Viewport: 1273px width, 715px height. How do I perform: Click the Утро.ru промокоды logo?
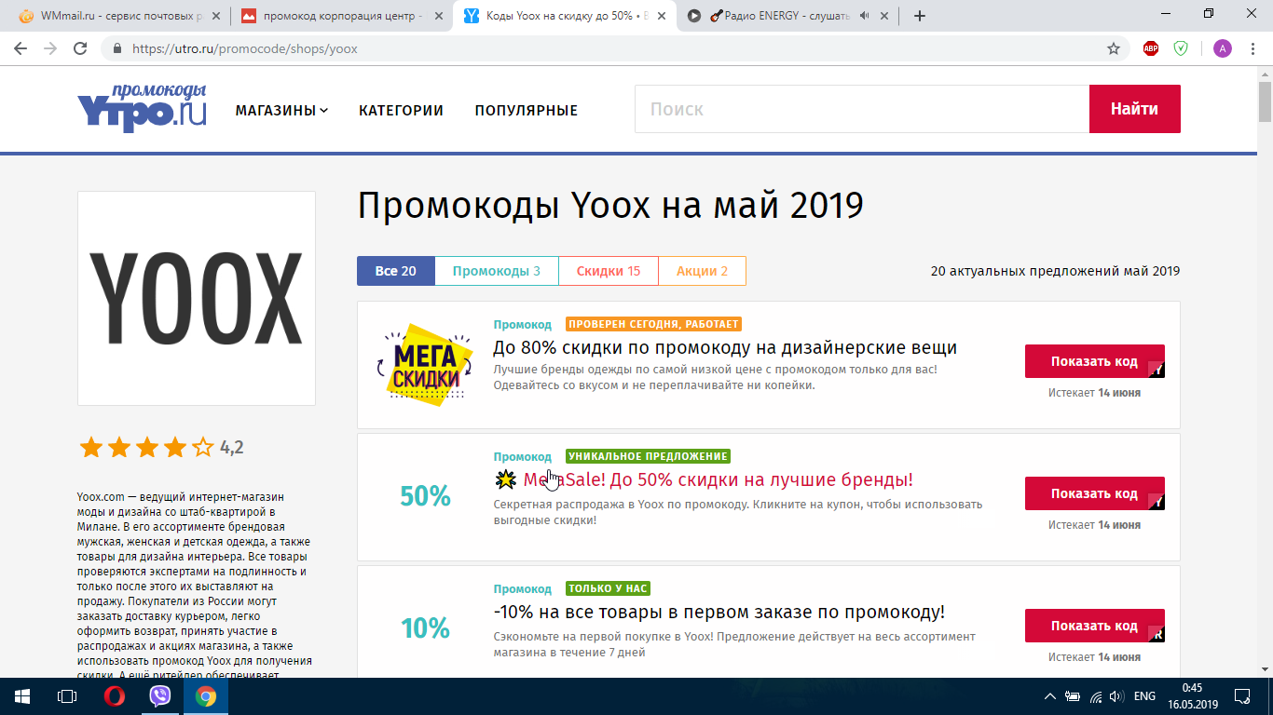(x=142, y=108)
